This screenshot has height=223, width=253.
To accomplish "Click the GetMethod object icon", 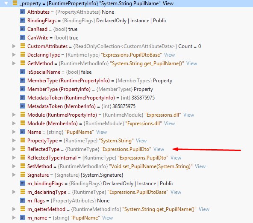I will click(23, 63).
